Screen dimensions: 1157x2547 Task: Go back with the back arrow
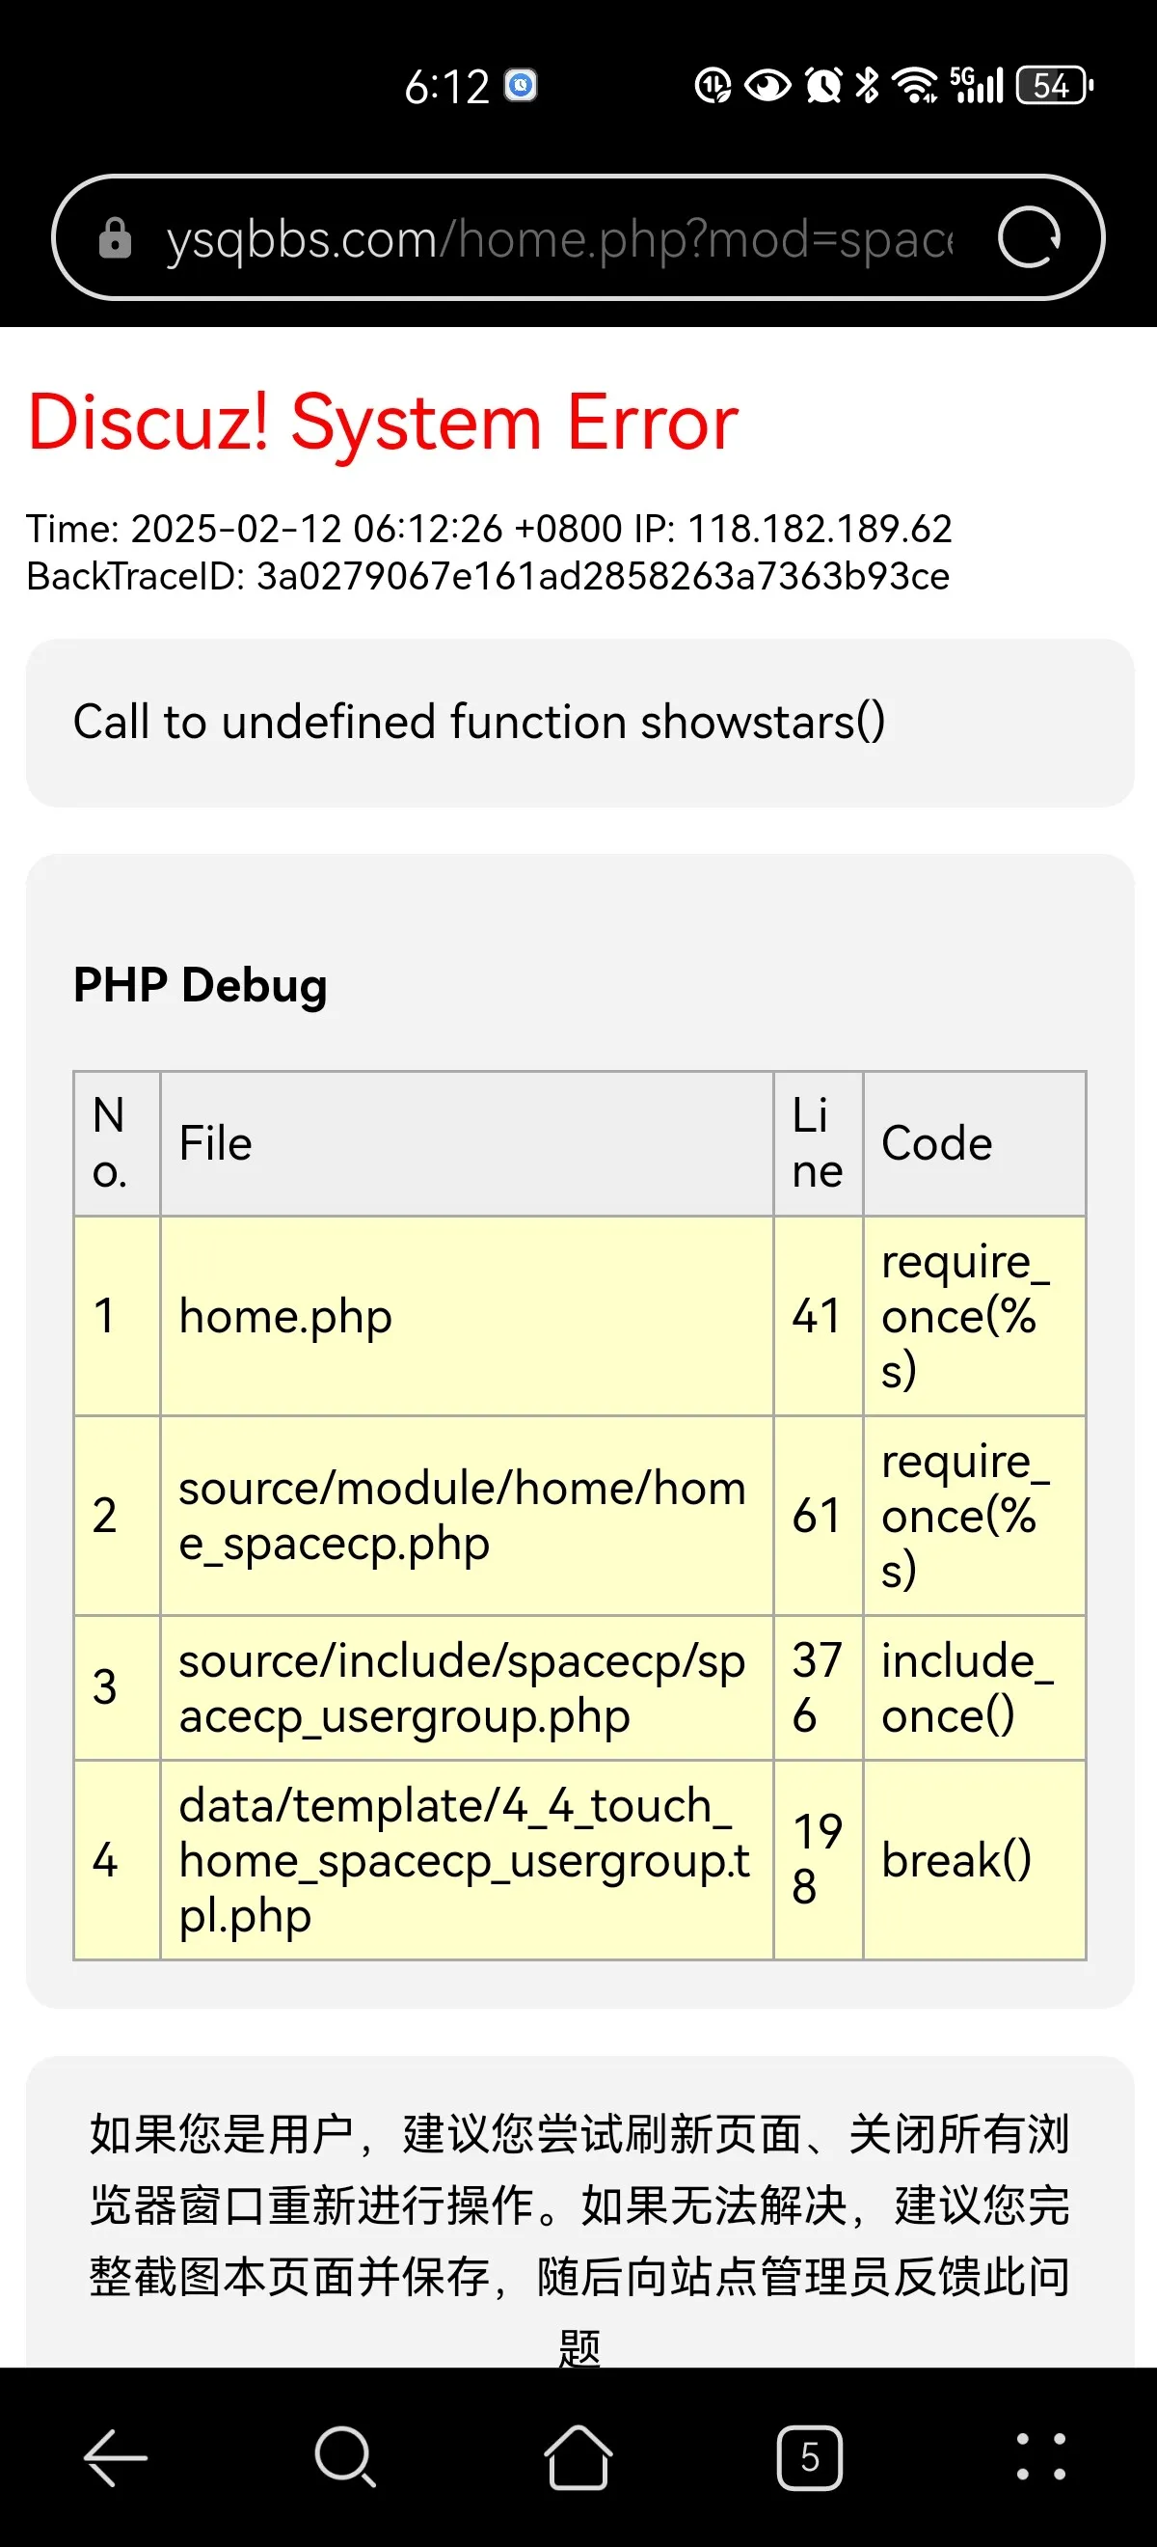(x=116, y=2457)
